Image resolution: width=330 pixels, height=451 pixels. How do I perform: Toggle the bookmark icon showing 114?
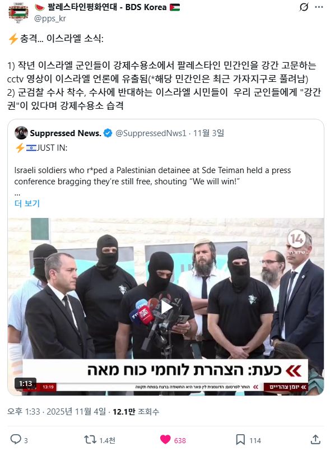pyautogui.click(x=240, y=439)
